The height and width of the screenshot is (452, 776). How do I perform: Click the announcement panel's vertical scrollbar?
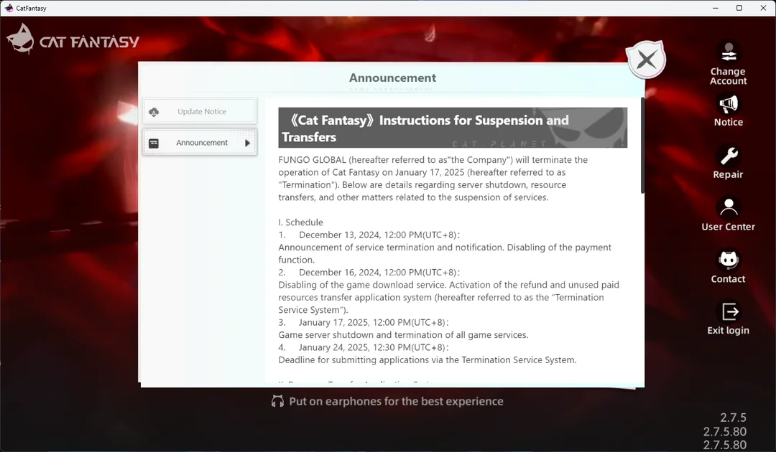(x=642, y=146)
